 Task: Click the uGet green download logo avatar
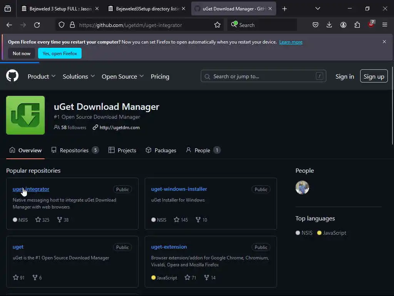click(25, 115)
